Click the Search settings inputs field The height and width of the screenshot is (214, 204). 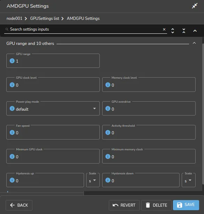(x=85, y=29)
